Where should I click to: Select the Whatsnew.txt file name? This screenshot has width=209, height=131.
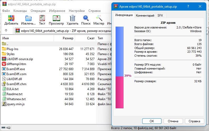(x=16, y=99)
